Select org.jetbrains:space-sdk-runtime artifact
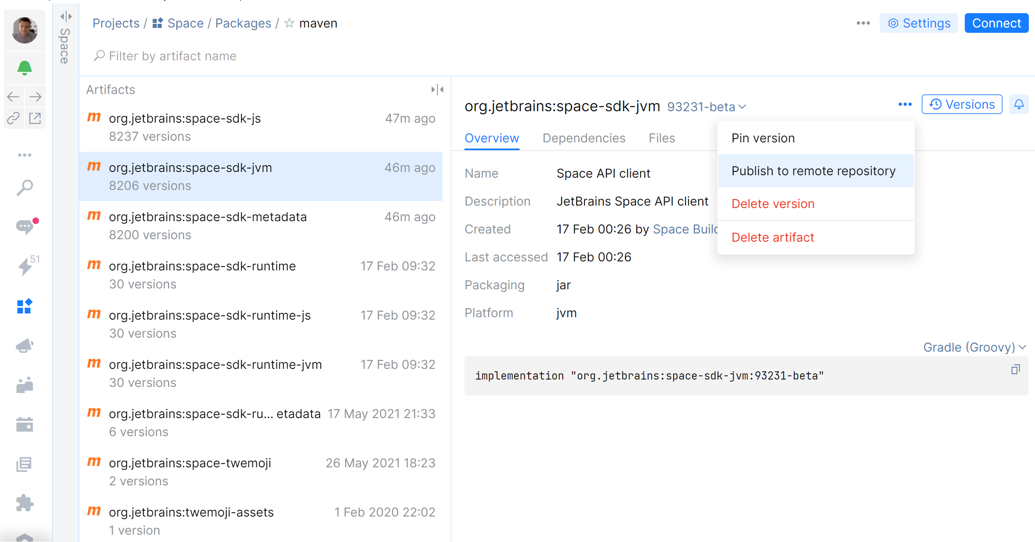 click(x=261, y=275)
